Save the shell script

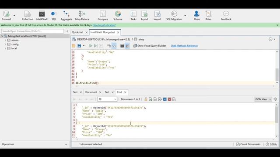click(79, 46)
